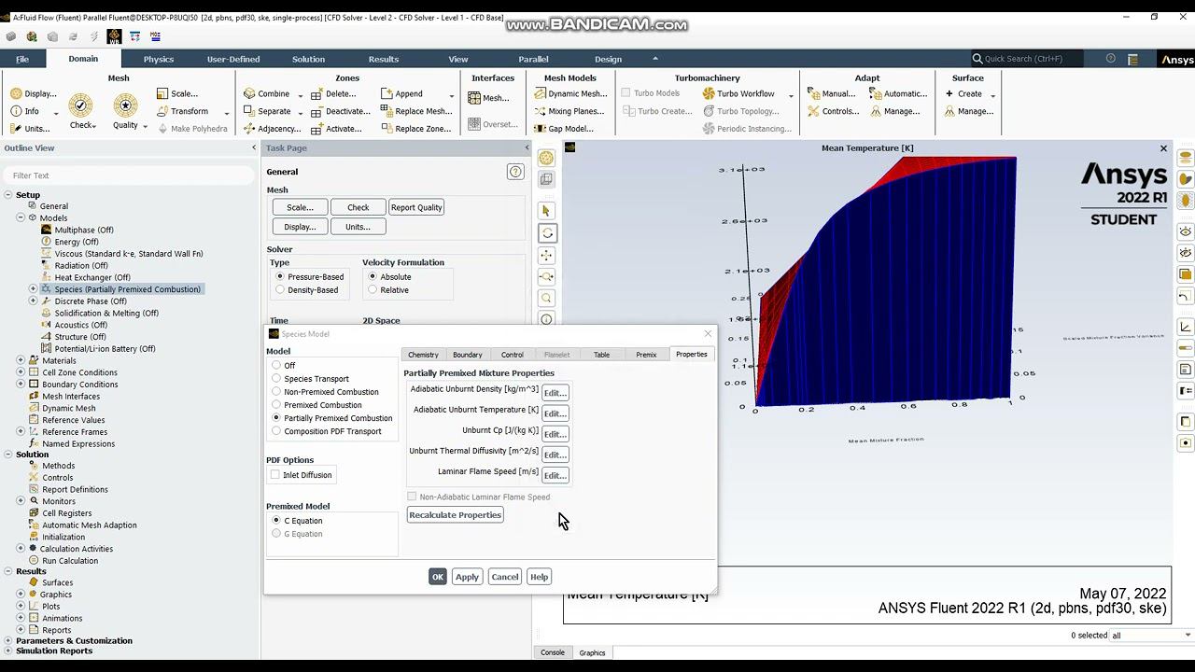Expand the Species model tree node
Image resolution: width=1195 pixels, height=672 pixels.
34,289
